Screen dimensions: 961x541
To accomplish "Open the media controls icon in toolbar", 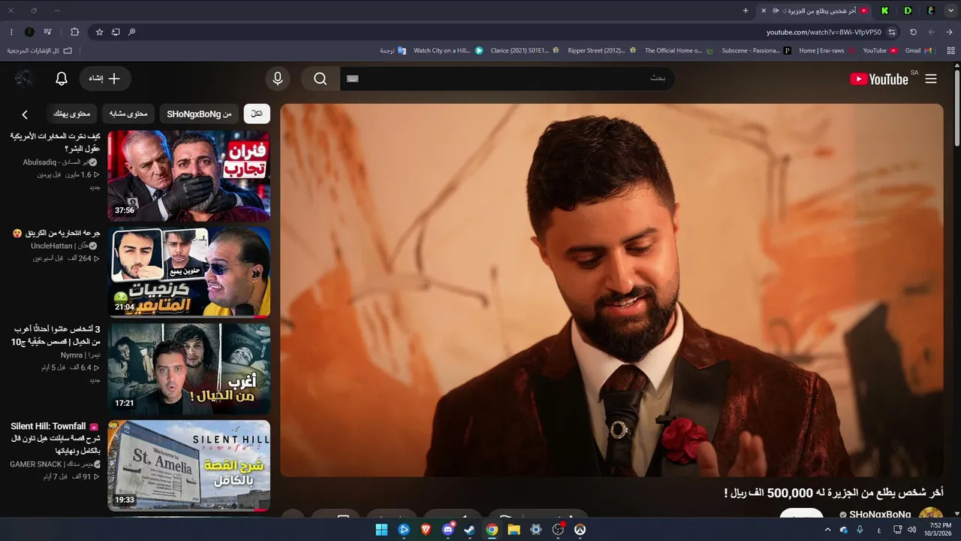I will pyautogui.click(x=48, y=32).
